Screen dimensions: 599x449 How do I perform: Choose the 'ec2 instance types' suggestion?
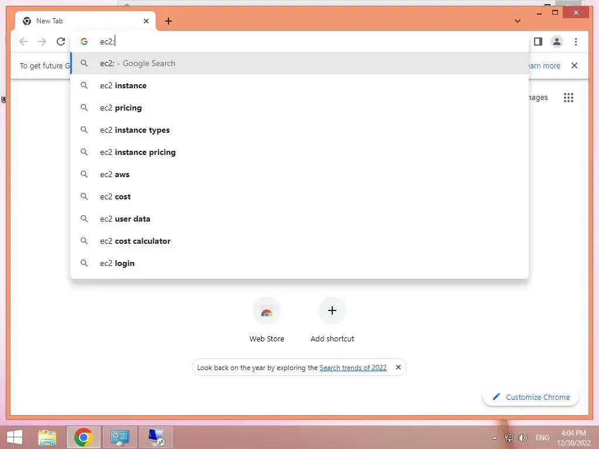click(300, 130)
